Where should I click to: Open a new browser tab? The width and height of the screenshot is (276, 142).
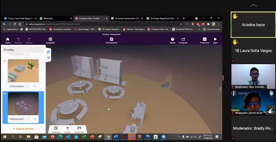pyautogui.click(x=184, y=18)
